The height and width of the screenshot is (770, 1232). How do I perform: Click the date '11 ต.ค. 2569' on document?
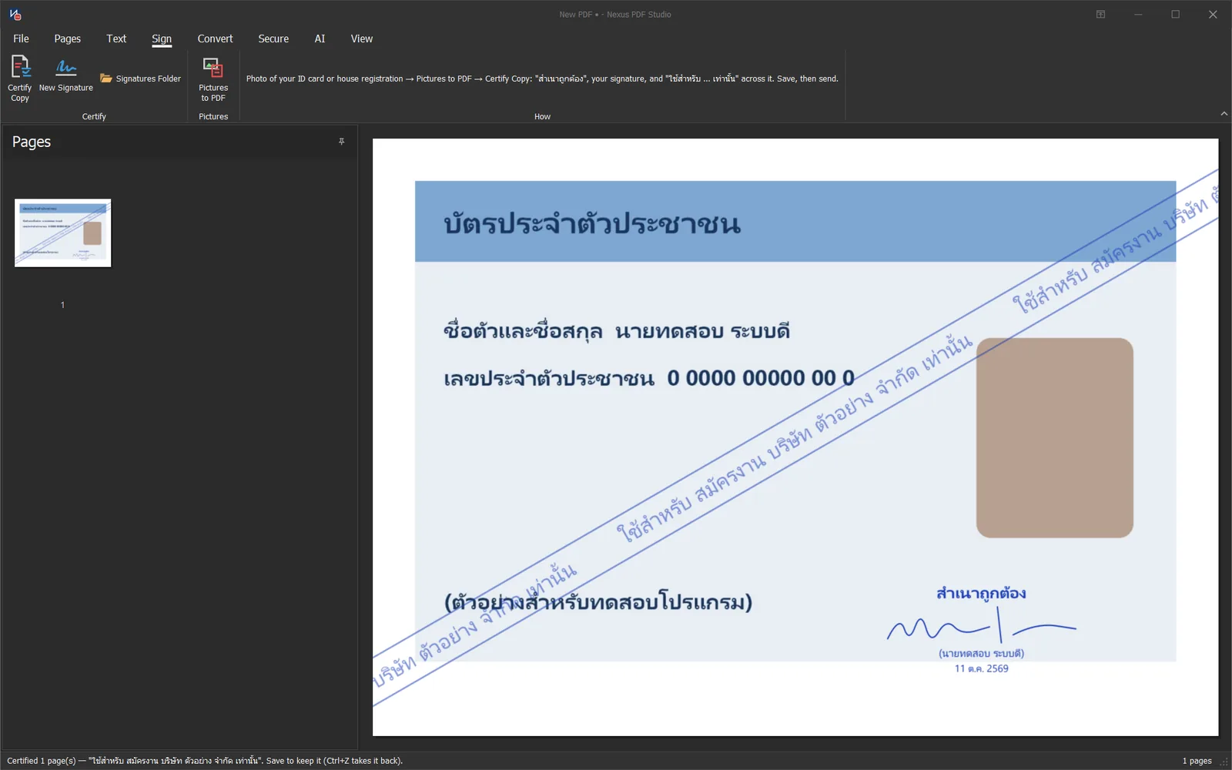pos(982,668)
